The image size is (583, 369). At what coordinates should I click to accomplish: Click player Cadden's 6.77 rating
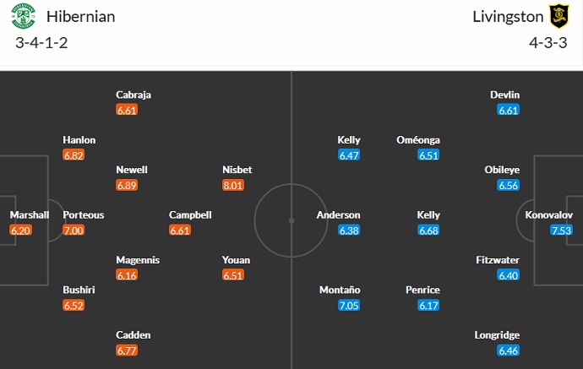click(127, 350)
